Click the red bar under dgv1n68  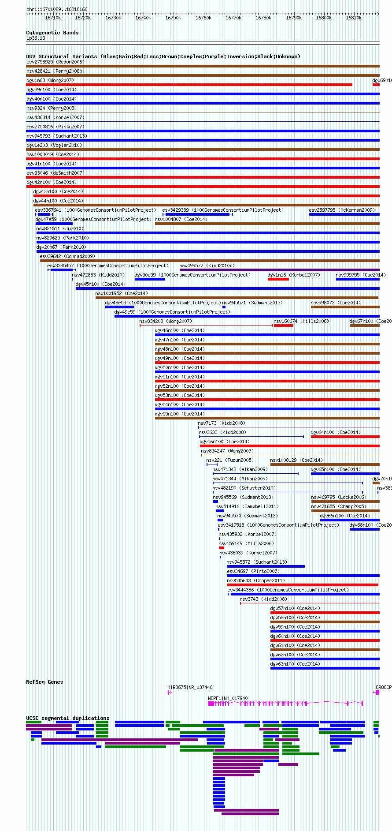189,85
